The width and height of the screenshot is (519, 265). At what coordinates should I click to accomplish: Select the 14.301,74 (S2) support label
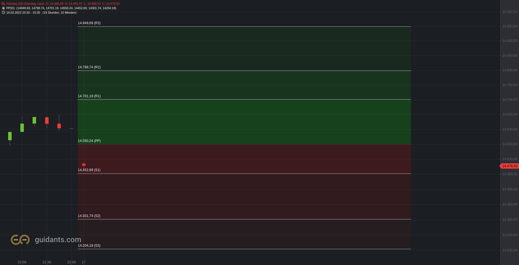[89, 216]
